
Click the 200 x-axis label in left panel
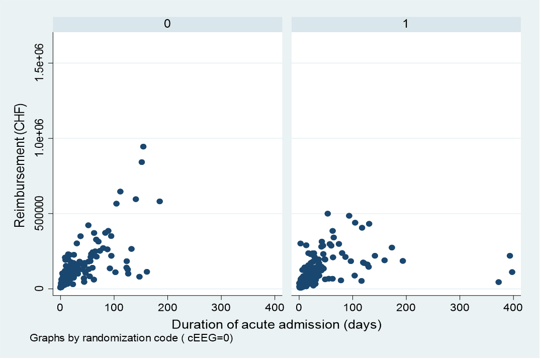pos(167,306)
